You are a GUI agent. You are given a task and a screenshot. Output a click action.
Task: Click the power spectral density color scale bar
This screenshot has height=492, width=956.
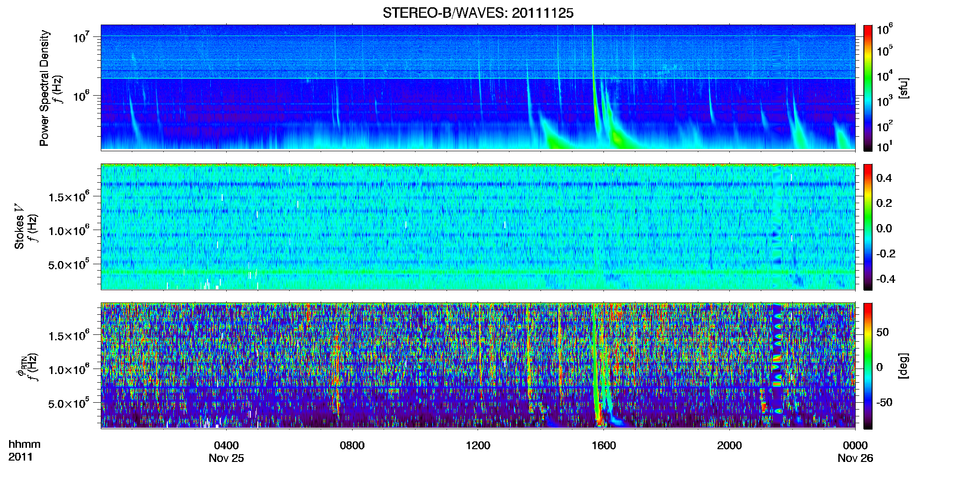coord(868,88)
